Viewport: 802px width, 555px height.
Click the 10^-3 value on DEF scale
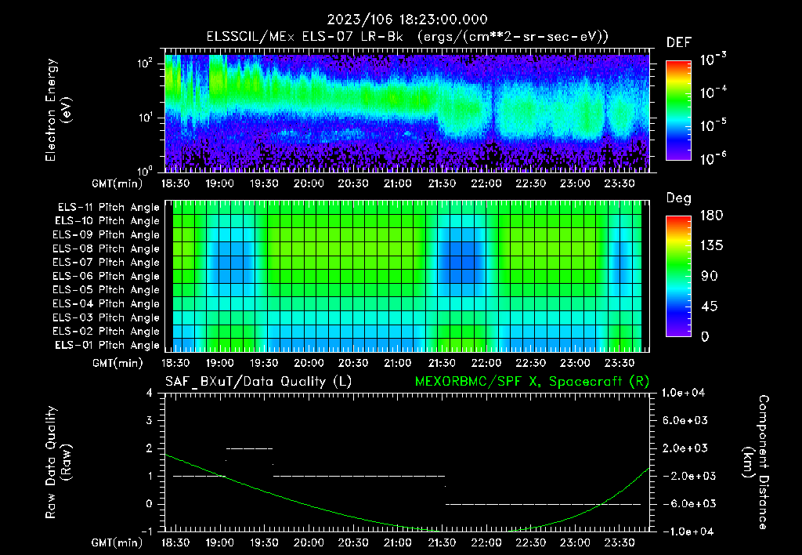click(x=713, y=60)
